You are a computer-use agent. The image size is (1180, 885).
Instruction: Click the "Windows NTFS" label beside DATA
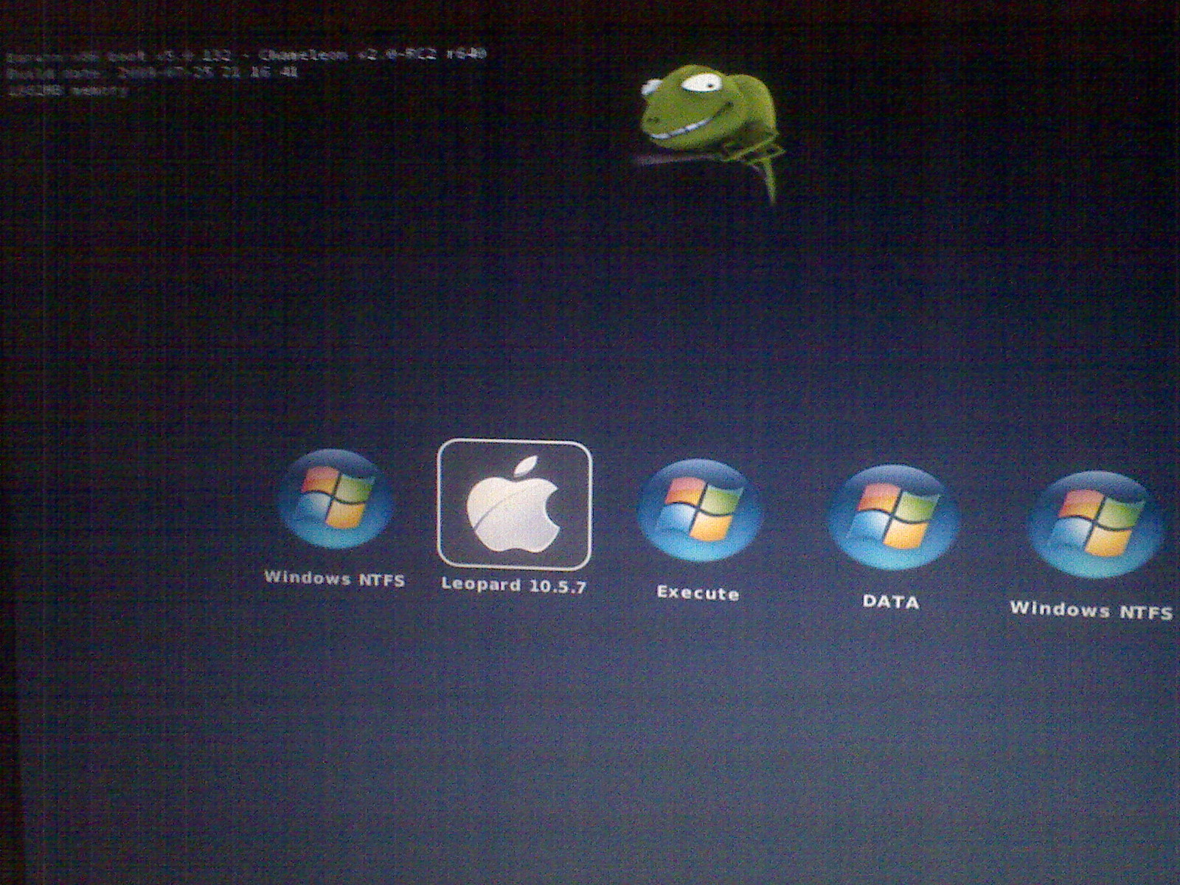click(1091, 610)
